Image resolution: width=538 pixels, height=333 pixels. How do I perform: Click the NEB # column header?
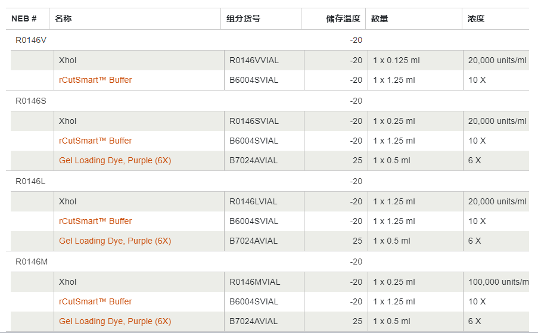24,18
